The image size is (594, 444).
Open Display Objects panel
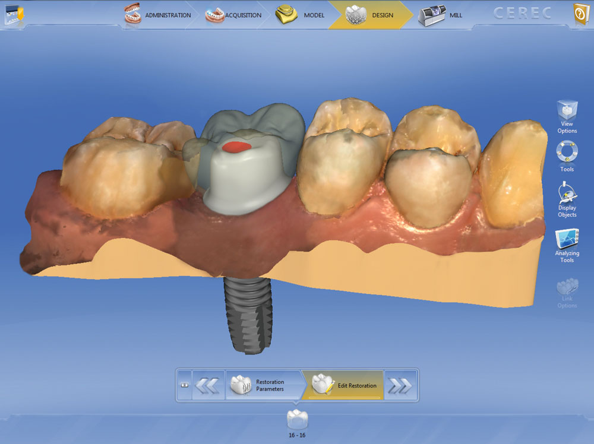pyautogui.click(x=567, y=199)
